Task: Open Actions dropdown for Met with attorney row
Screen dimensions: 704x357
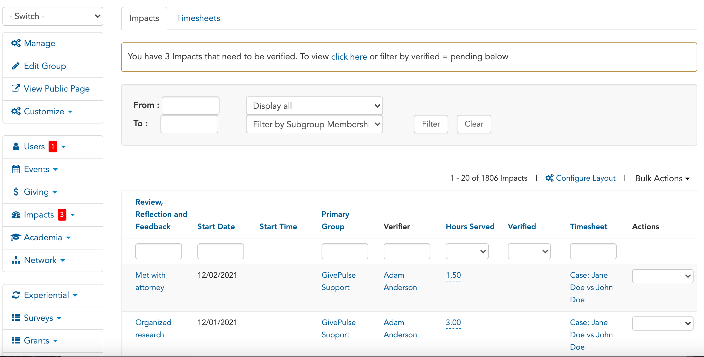Action: coord(662,276)
